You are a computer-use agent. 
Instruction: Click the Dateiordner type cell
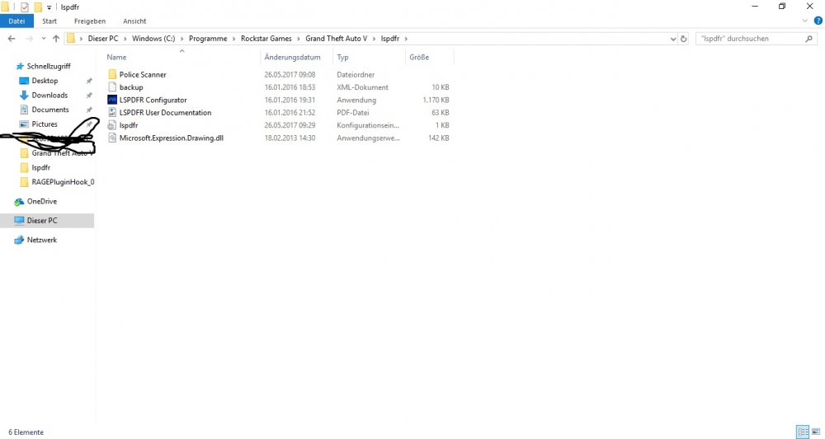(356, 75)
